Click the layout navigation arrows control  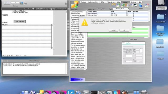(7, 3)
